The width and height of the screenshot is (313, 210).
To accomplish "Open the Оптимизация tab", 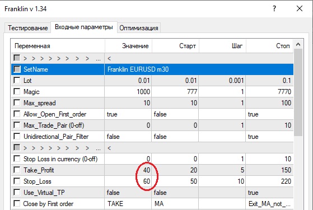I will (139, 28).
